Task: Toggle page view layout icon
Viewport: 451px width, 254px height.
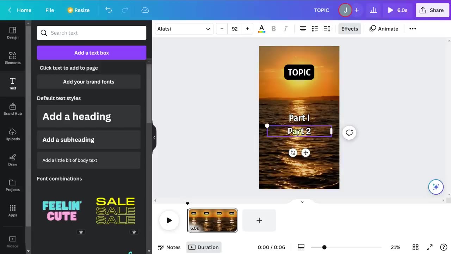Action: click(x=301, y=247)
